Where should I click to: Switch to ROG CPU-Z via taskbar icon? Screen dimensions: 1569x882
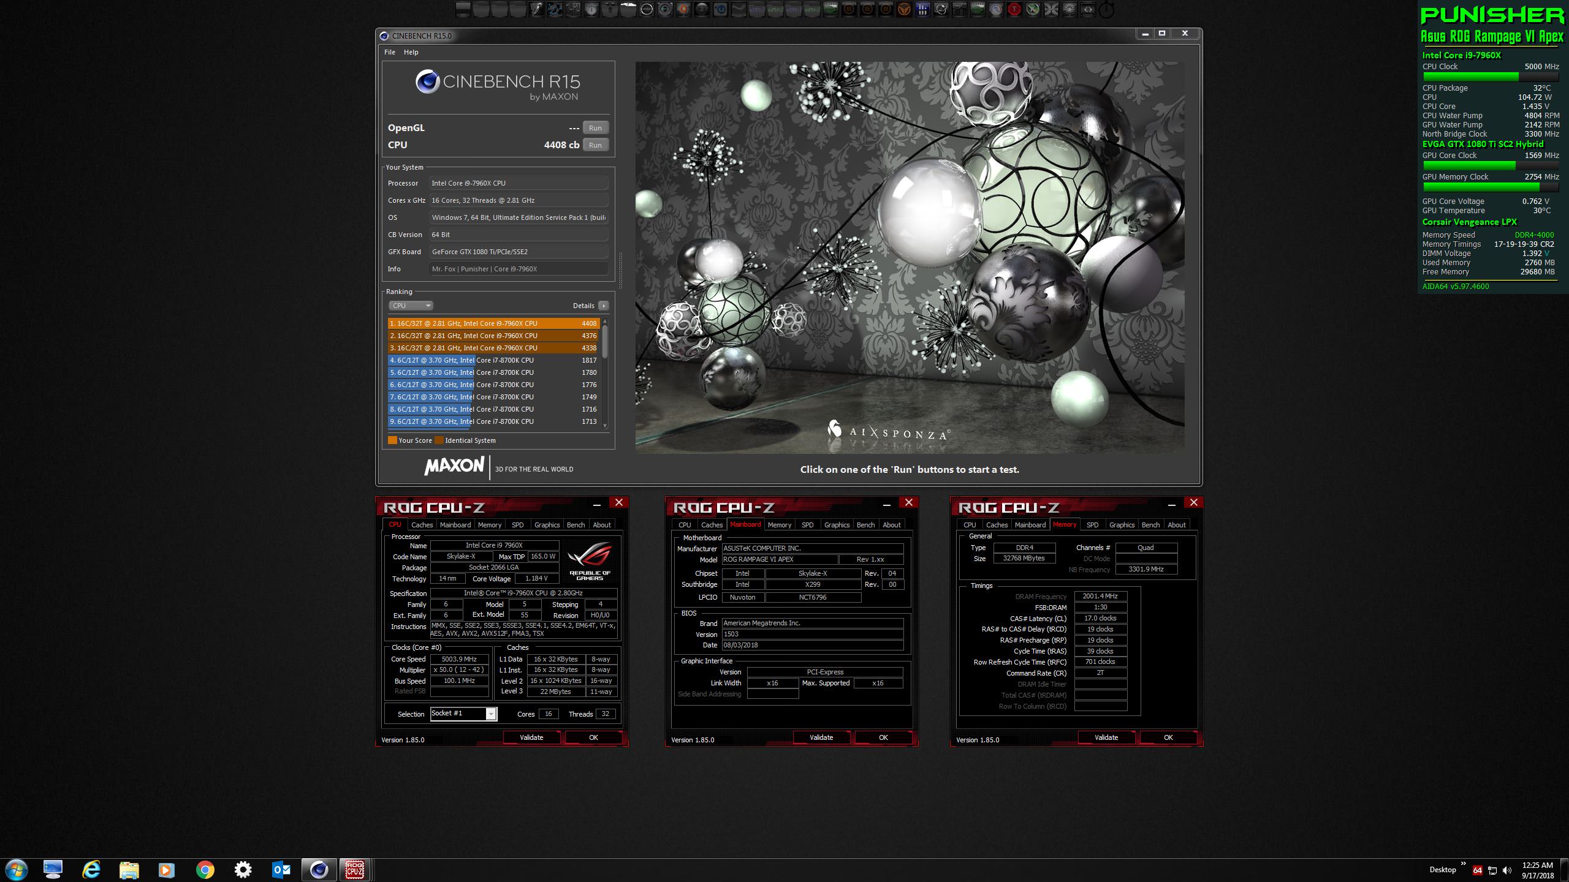355,870
